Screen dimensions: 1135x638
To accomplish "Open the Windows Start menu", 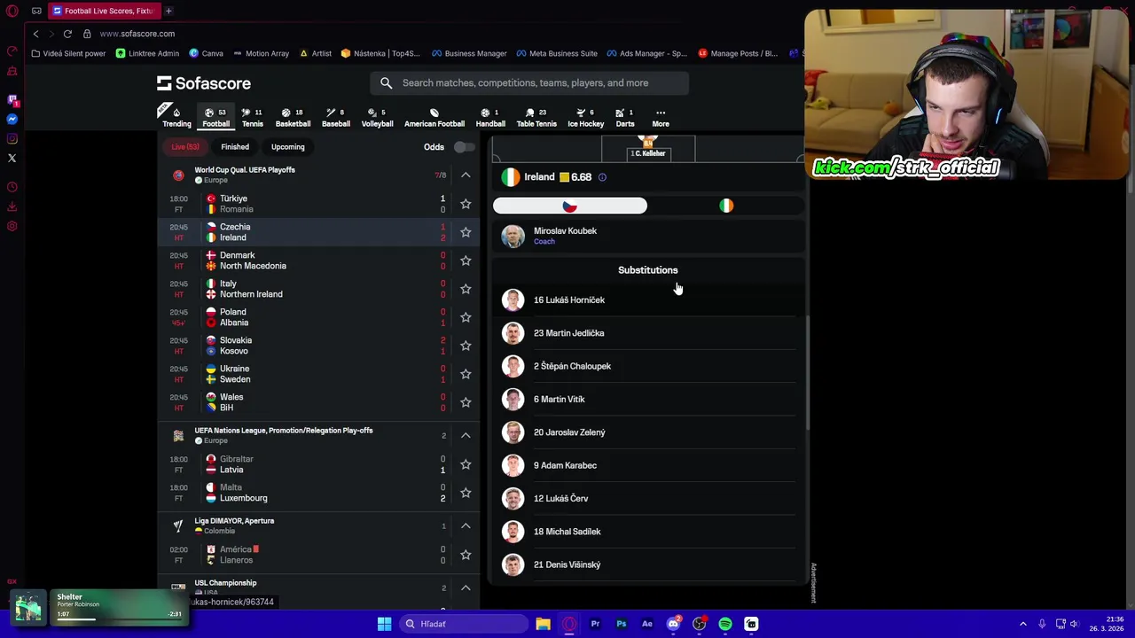I will 384,624.
